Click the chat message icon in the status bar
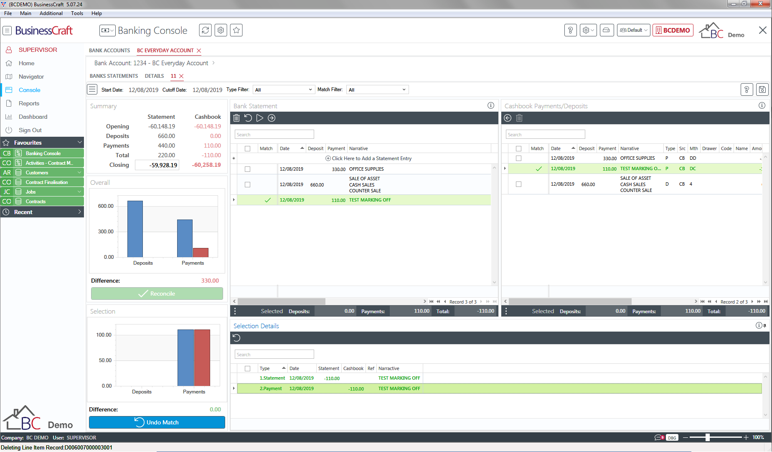772x452 pixels. point(659,437)
